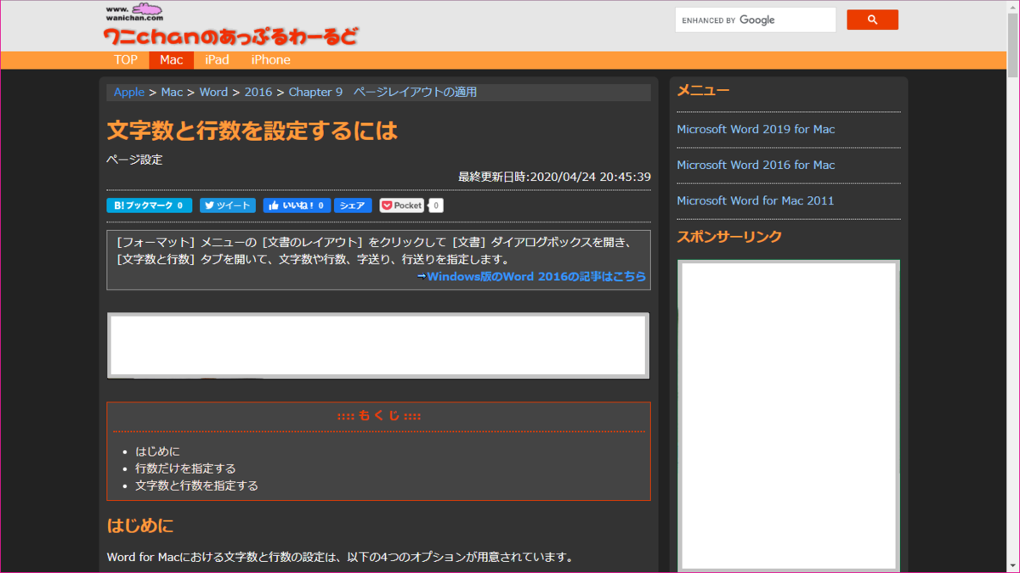Click the 文字数と行数を設定するには heading

coord(252,131)
